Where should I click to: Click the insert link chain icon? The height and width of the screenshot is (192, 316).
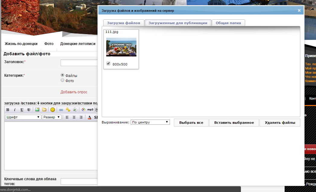click(x=61, y=110)
